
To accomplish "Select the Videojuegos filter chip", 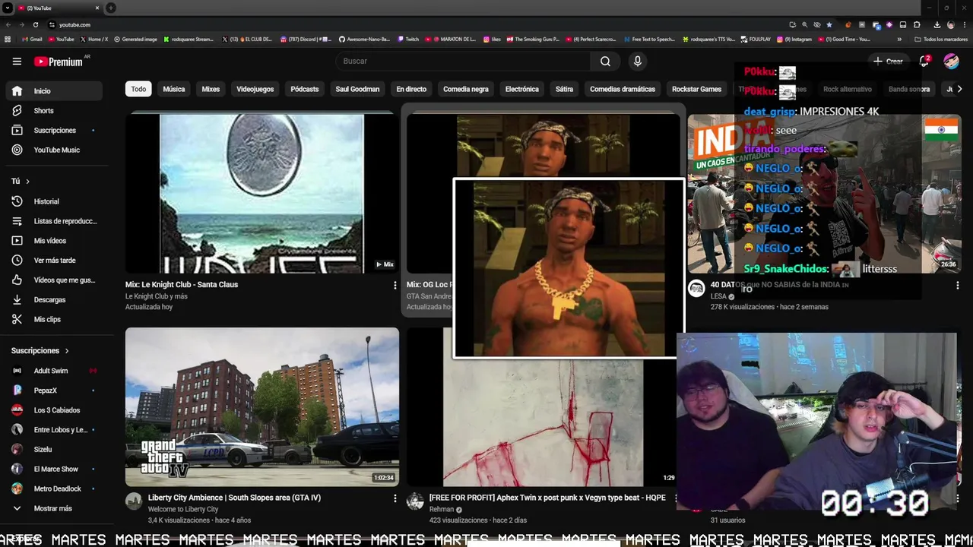I will (255, 89).
